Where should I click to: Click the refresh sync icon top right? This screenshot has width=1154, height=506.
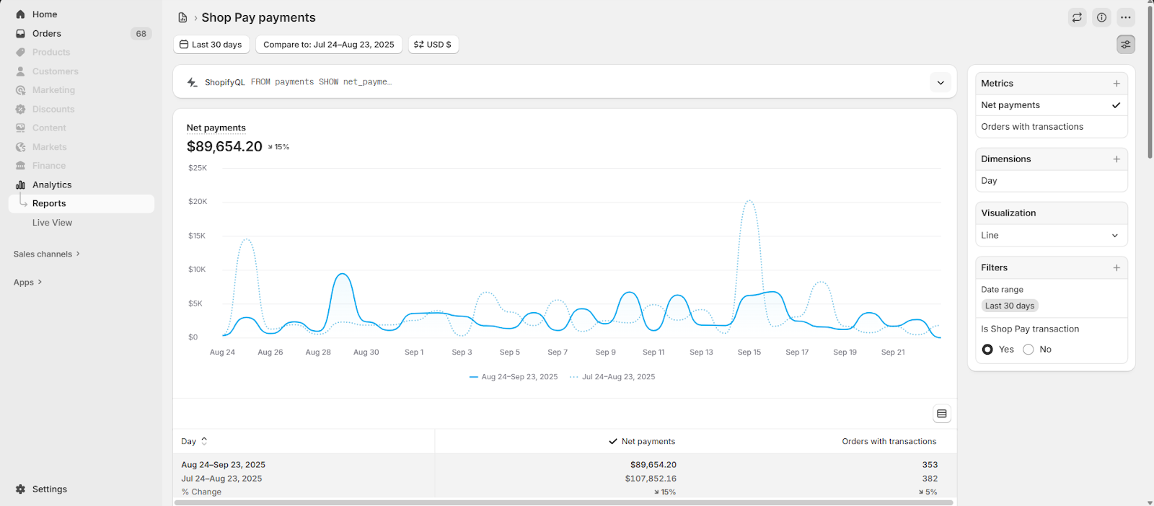1077,17
